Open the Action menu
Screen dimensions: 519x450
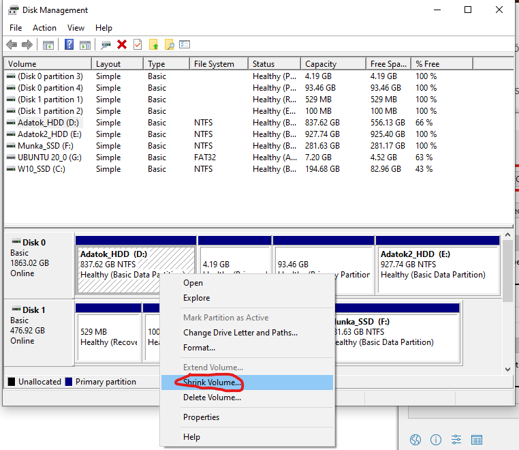pyautogui.click(x=44, y=28)
